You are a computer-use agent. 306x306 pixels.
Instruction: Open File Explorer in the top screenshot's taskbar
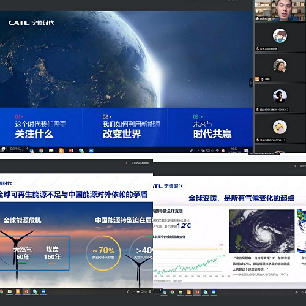pyautogui.click(x=51, y=151)
